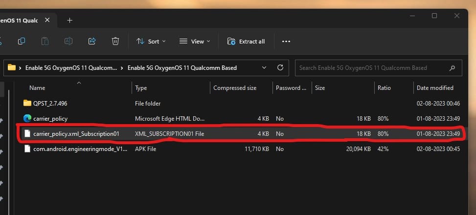
Task: Click 'XML_SUBSCRIPTION01 File' type cell
Action: pos(169,134)
